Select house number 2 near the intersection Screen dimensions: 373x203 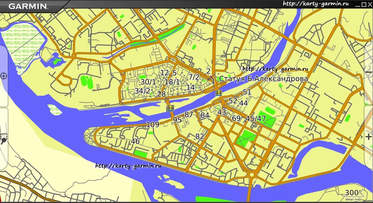click(208, 71)
